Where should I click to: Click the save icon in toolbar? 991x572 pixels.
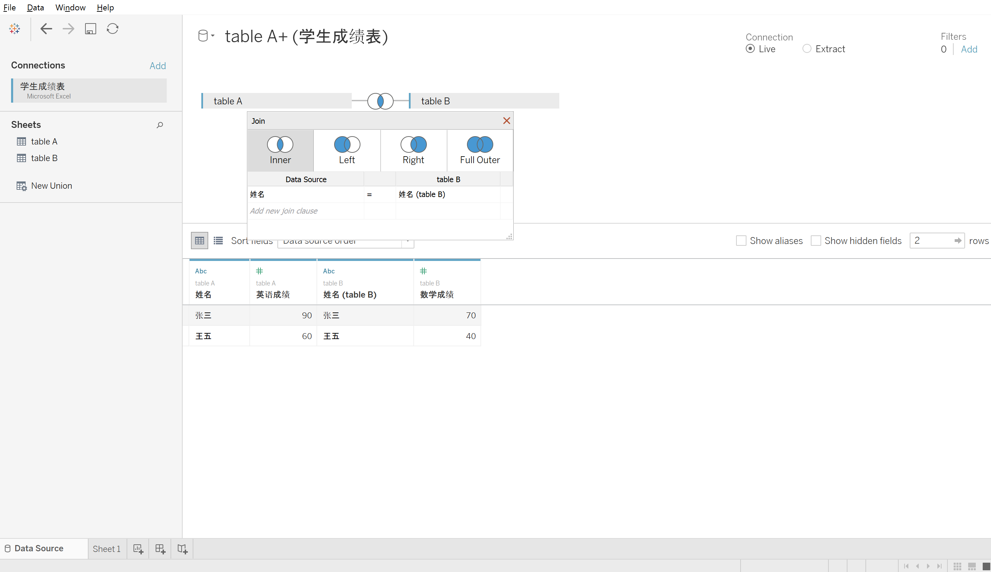(x=90, y=29)
